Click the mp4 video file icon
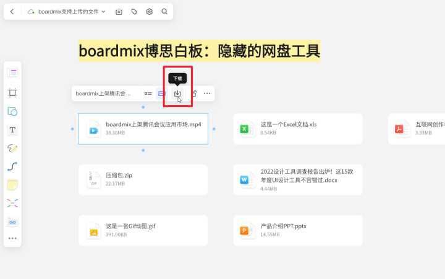445x279 pixels. point(93,130)
